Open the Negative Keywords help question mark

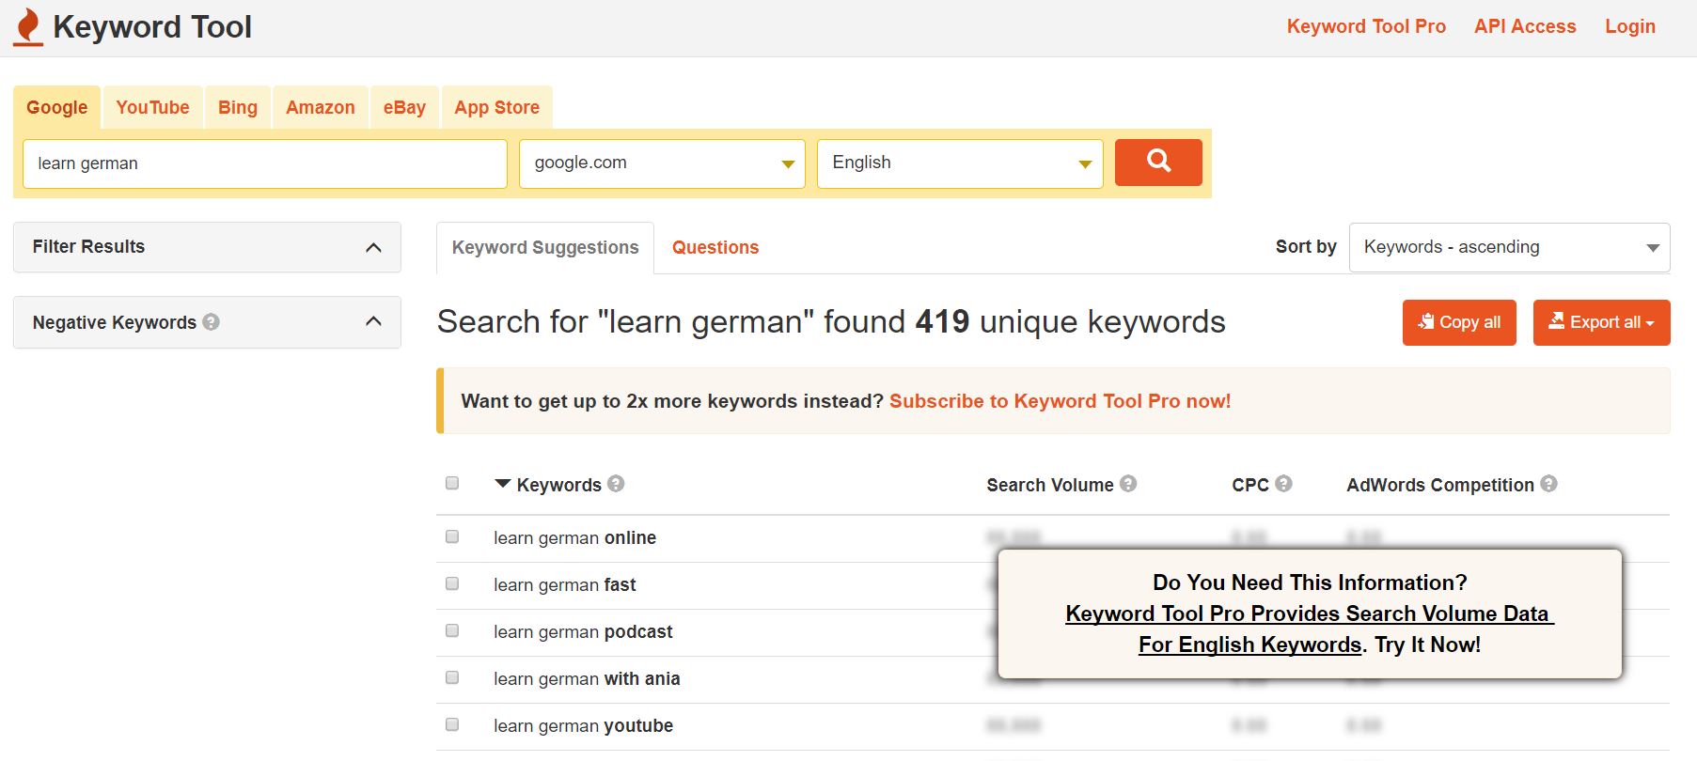(212, 321)
